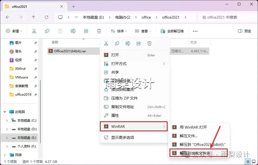
Task: Click the Rename icon in the toolbar
Action: click(x=73, y=31)
